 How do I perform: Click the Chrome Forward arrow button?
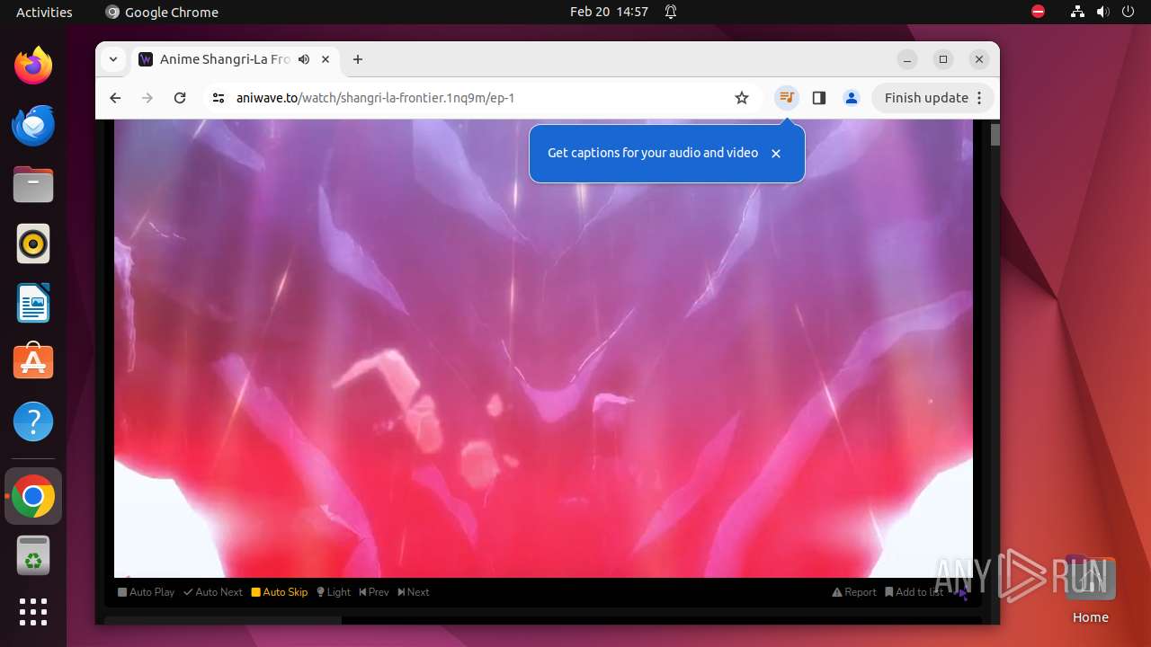147,98
